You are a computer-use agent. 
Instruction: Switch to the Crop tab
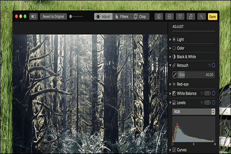(140, 17)
